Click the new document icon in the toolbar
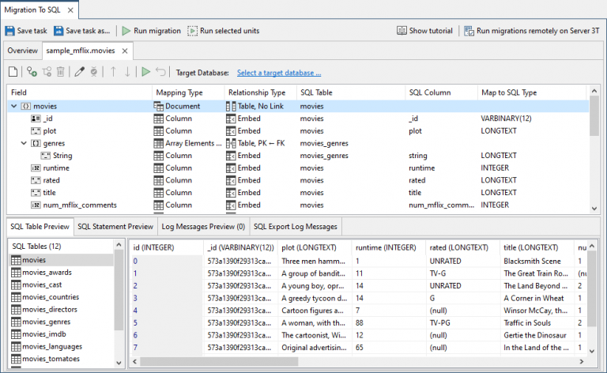Viewport: 607px width, 373px height. coord(13,72)
